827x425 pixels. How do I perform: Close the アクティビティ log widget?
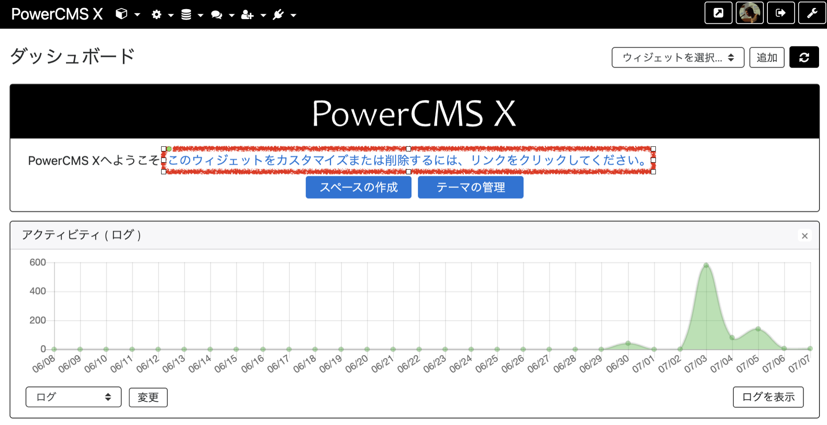click(805, 236)
